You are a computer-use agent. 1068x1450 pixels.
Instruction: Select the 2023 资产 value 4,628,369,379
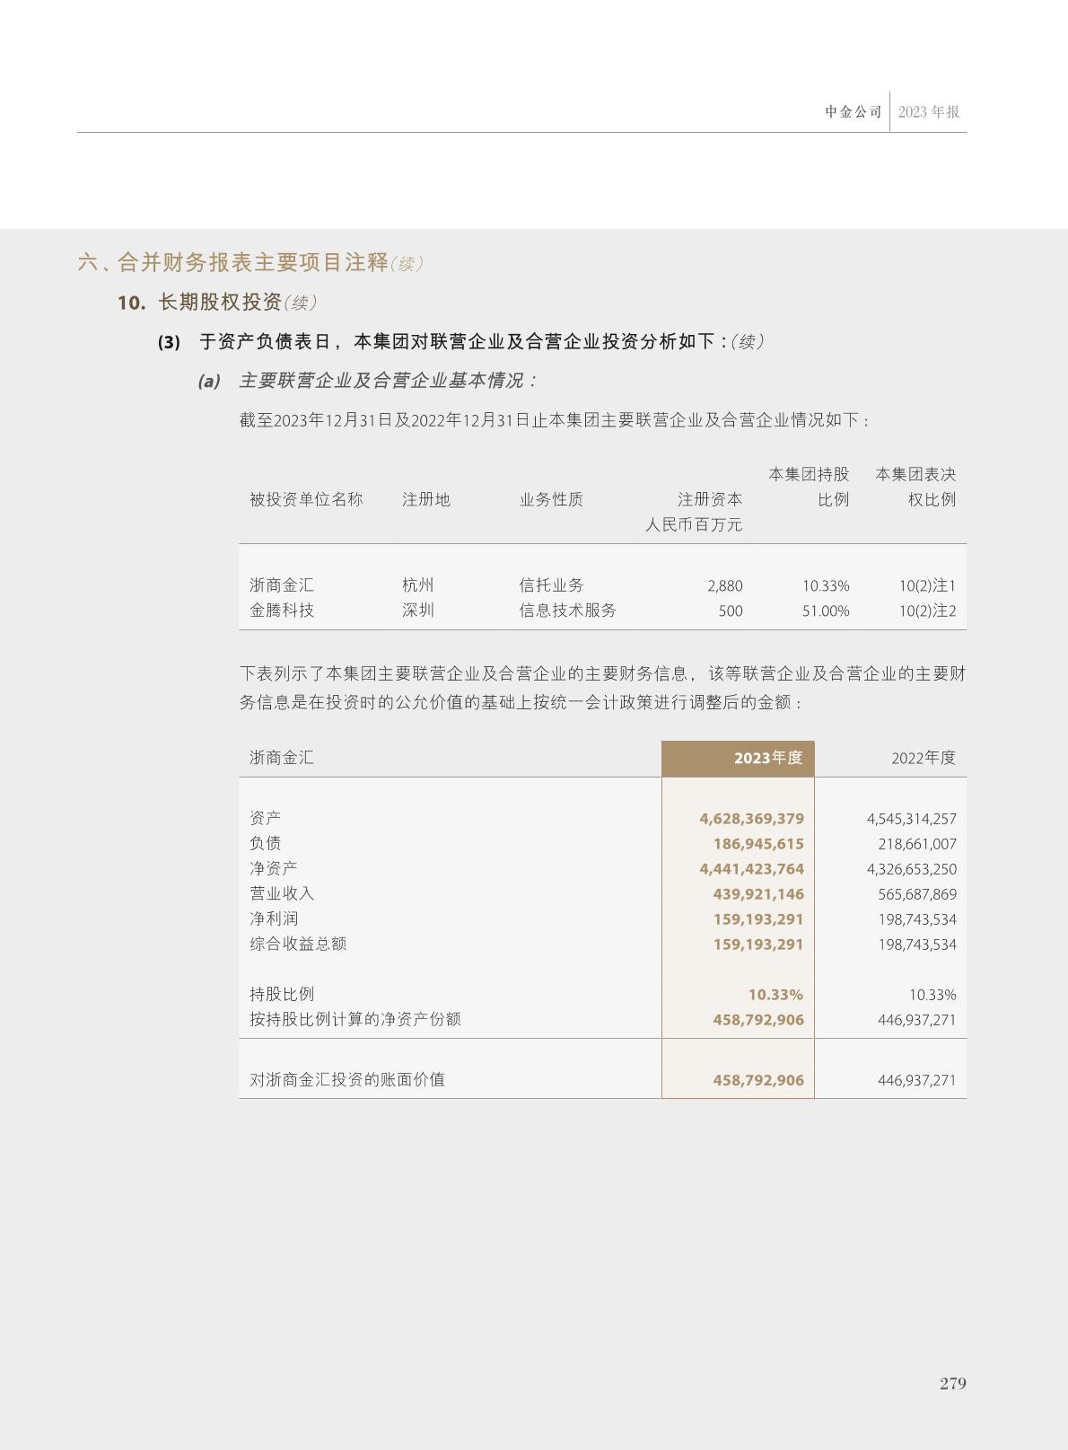coord(751,819)
